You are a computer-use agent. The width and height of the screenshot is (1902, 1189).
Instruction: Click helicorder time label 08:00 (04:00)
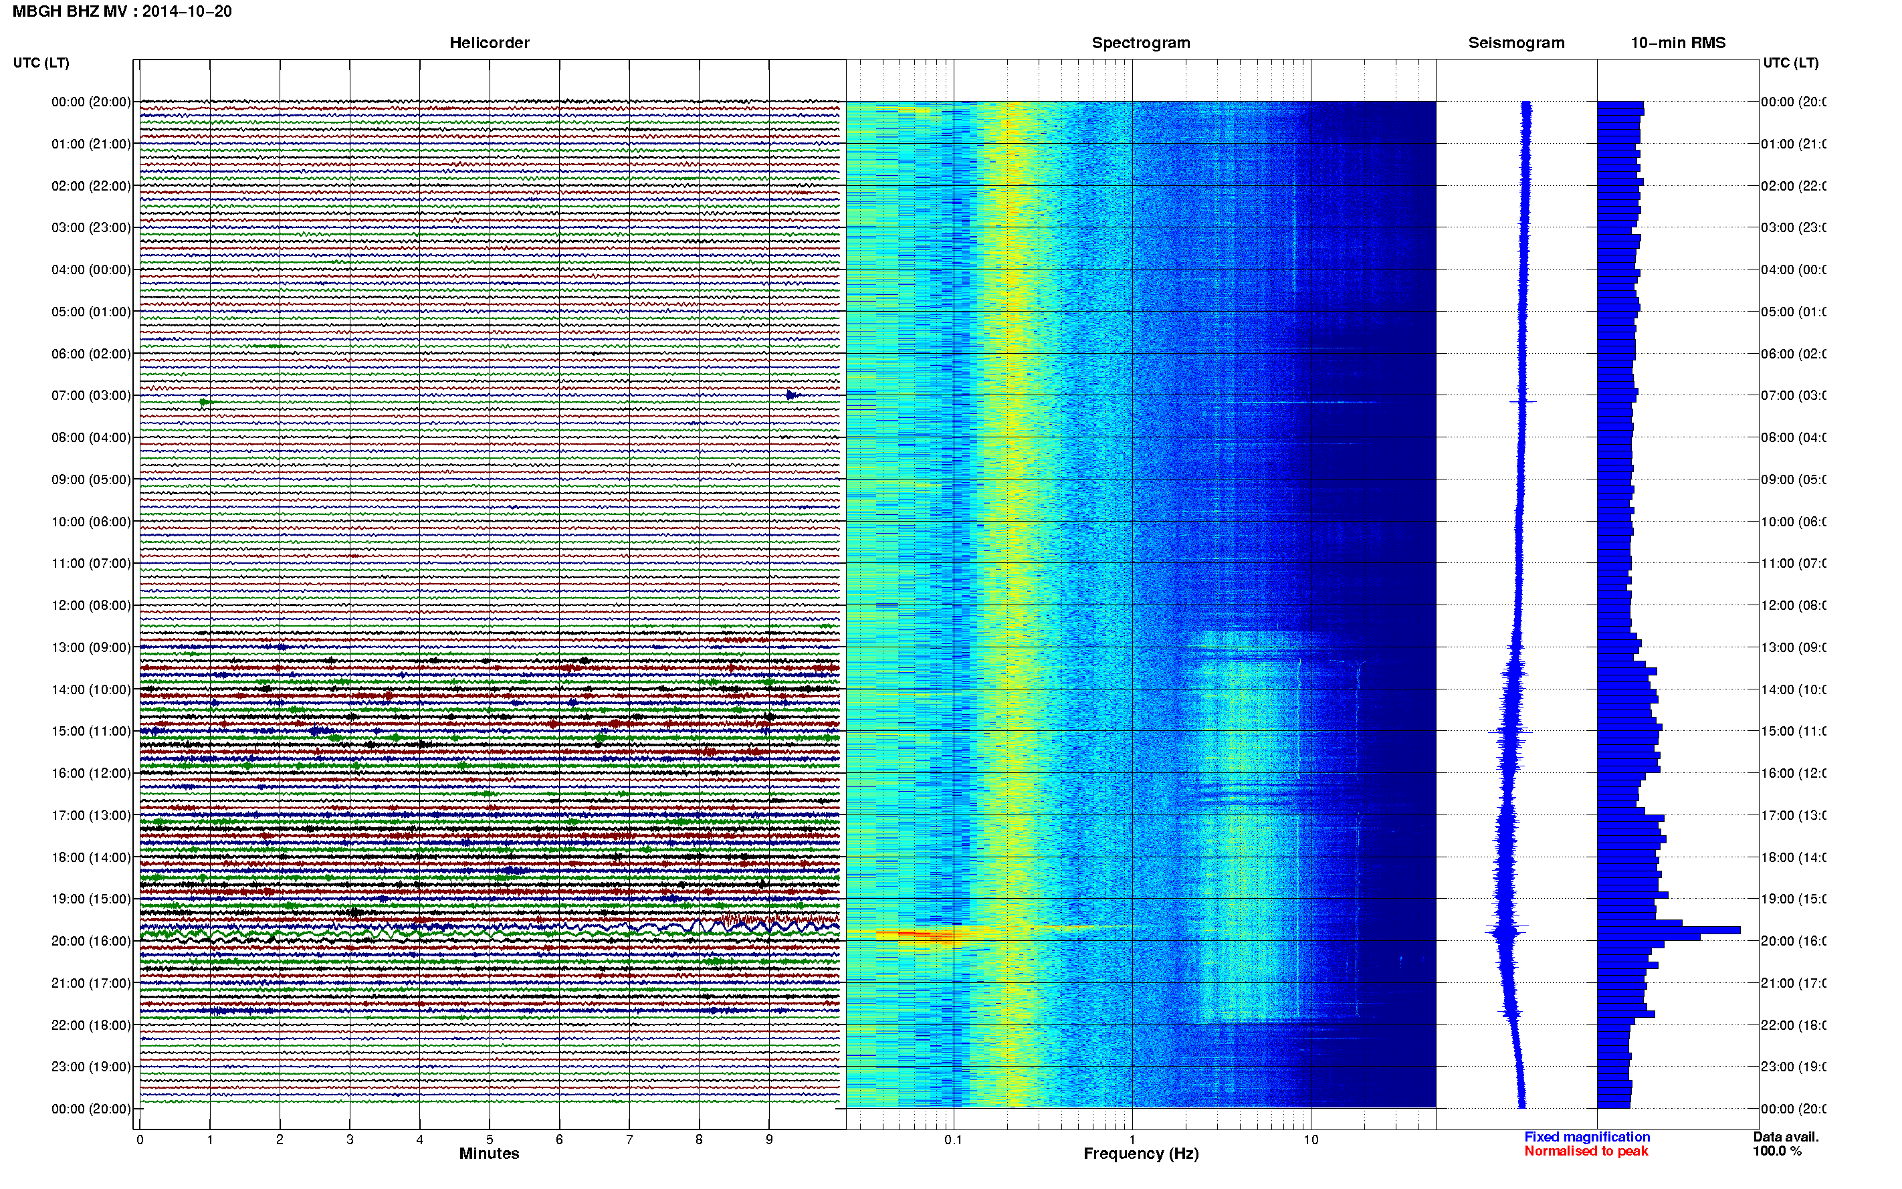coord(91,438)
